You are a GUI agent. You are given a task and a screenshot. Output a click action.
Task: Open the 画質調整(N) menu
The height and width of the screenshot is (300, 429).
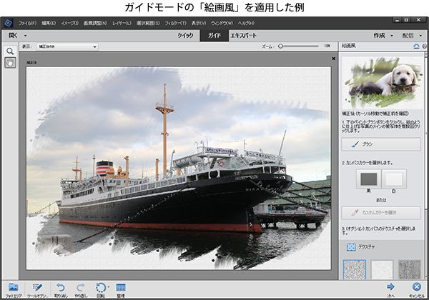95,24
